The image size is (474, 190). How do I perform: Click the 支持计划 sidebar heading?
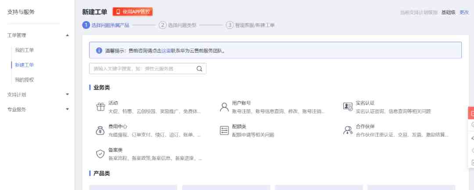click(x=17, y=94)
